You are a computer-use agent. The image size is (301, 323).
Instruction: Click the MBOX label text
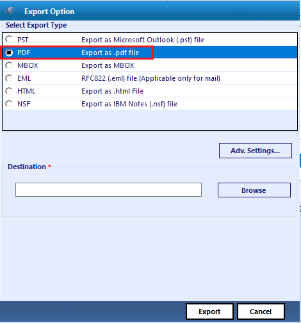pyautogui.click(x=28, y=65)
